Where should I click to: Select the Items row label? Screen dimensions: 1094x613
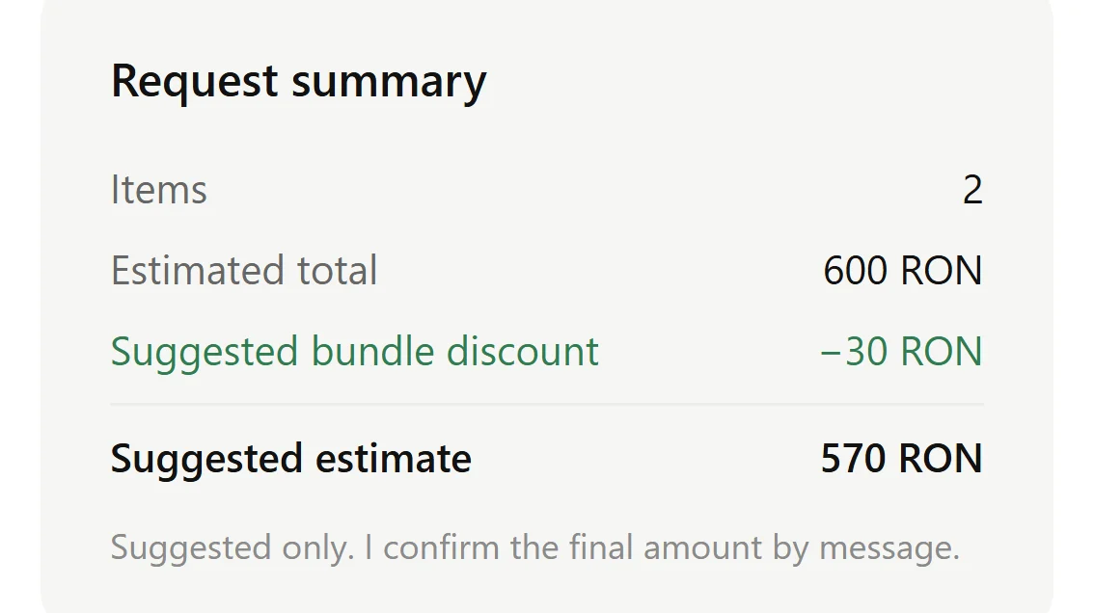159,190
